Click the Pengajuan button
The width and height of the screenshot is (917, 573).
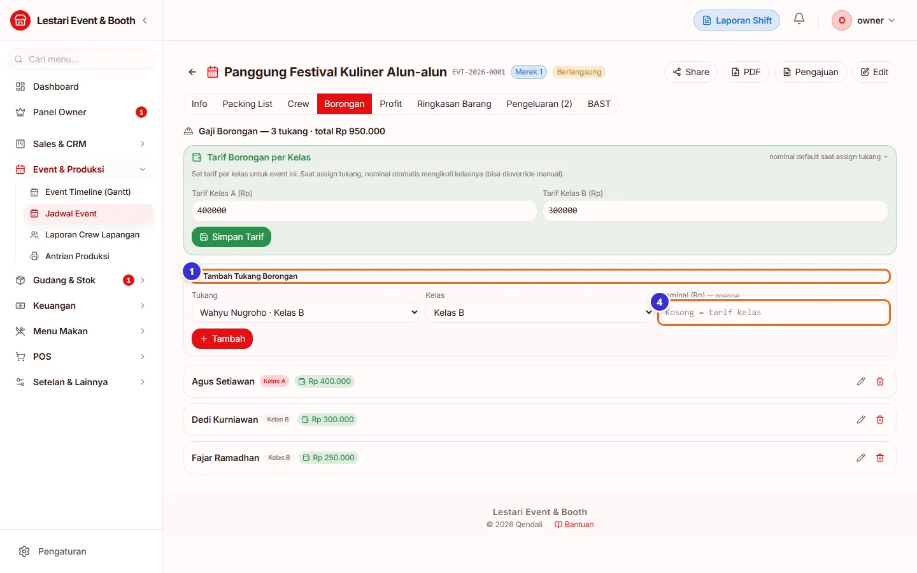click(811, 72)
